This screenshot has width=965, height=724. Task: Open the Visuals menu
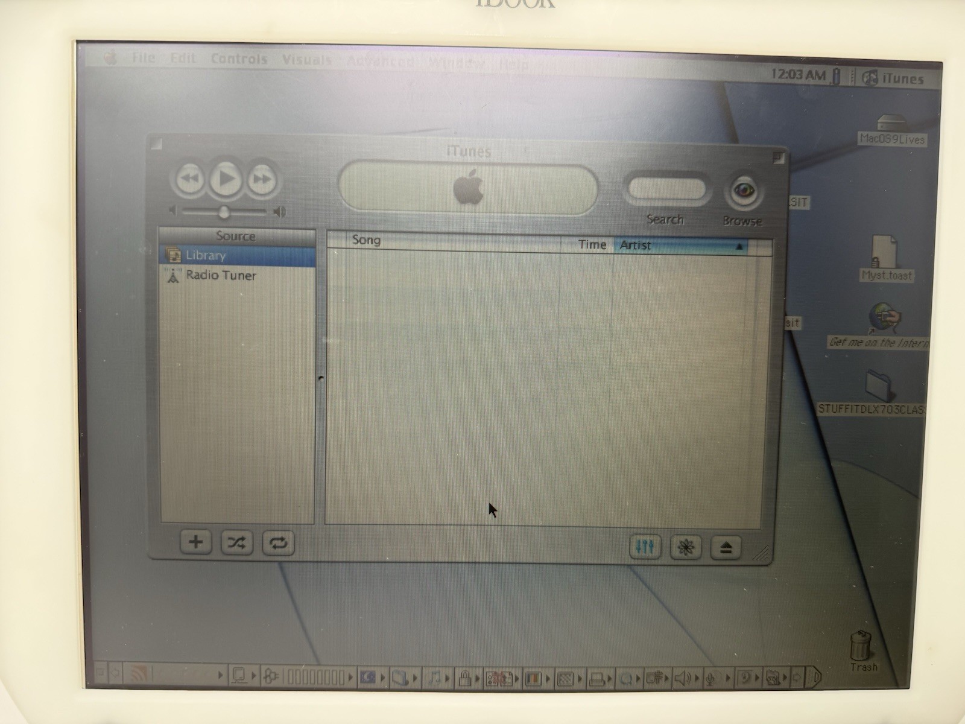click(306, 60)
